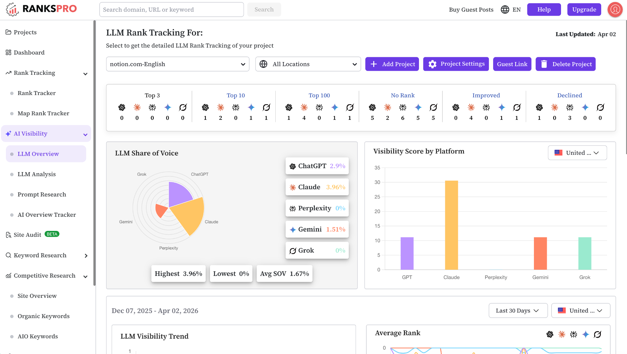
Task: Collapse the Rank Tracking sidebar section
Action: (86, 74)
